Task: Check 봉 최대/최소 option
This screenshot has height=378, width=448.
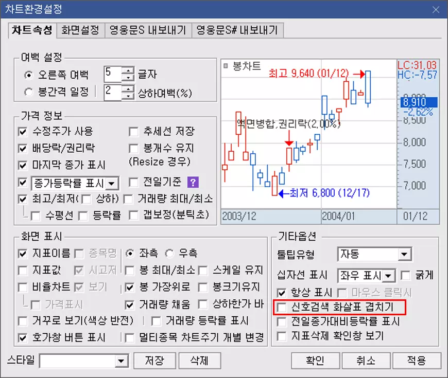Action: tap(130, 271)
